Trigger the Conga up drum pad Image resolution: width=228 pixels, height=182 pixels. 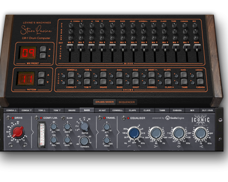click(71, 75)
